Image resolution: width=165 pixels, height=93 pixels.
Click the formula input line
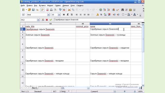click(x=99, y=20)
